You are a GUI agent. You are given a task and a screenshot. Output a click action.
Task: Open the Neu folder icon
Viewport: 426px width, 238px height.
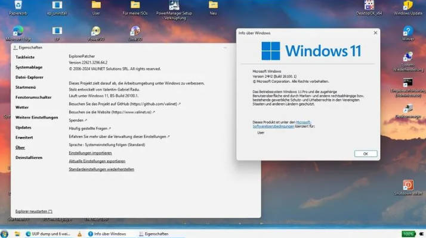213,8
